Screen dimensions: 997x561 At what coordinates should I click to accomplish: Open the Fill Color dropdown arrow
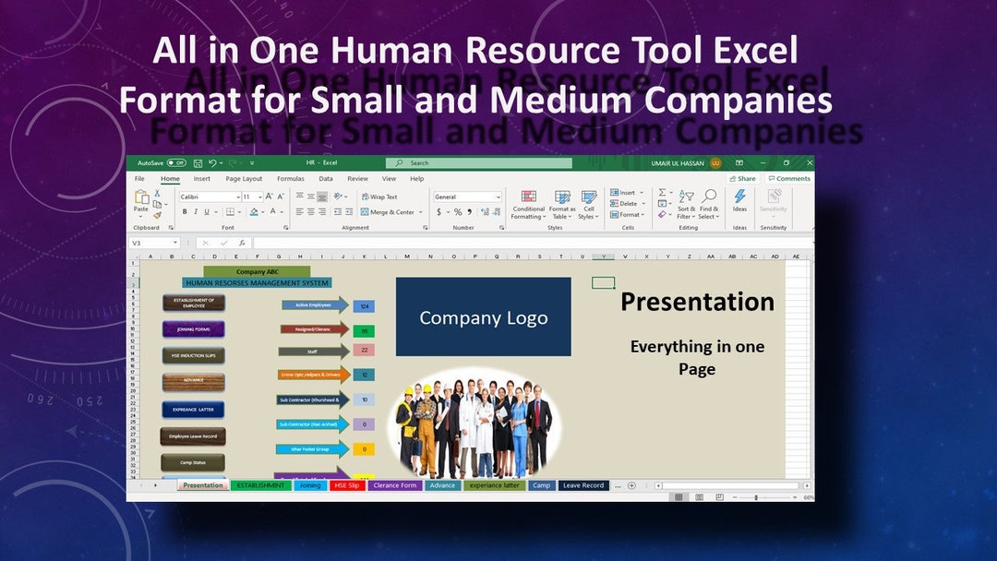(261, 211)
